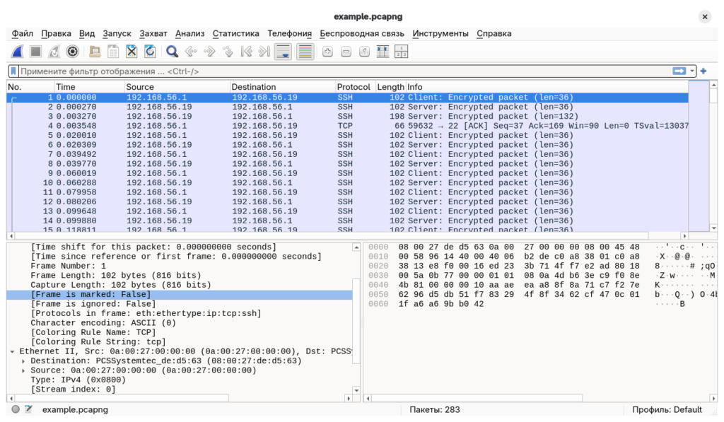Open the Беспроводная связь menu

[x=362, y=33]
